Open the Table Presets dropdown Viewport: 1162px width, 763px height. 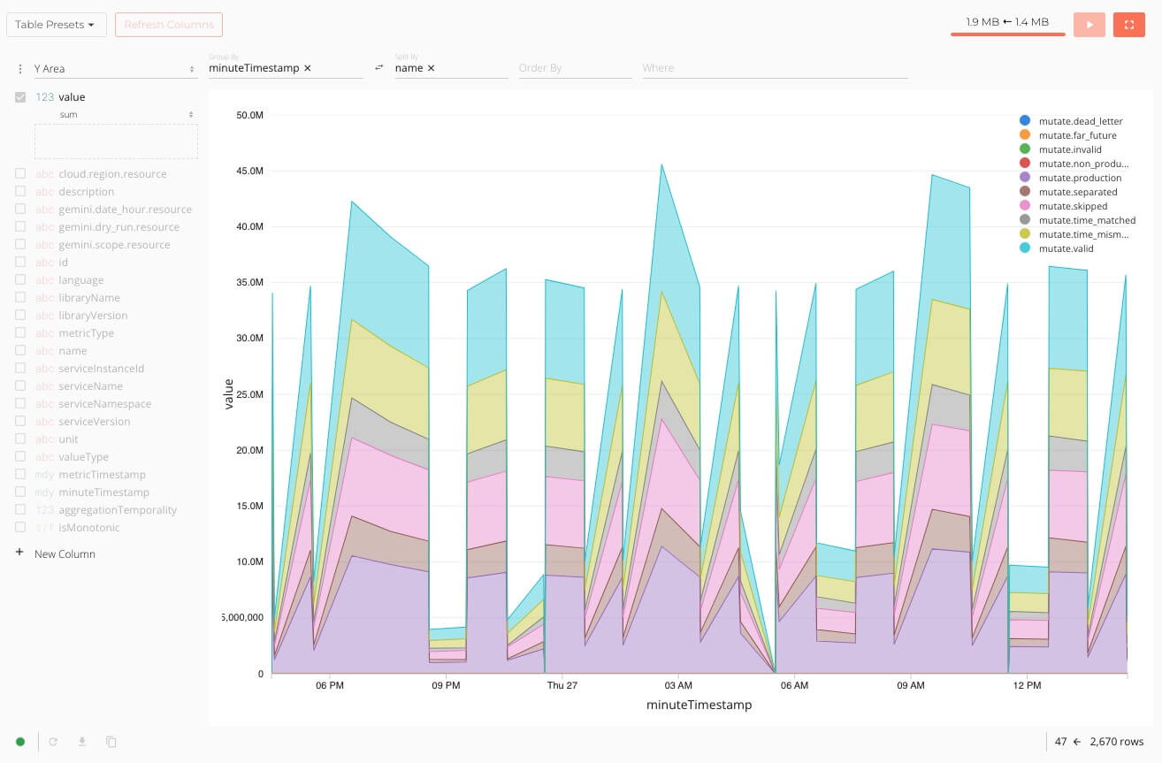pos(57,25)
